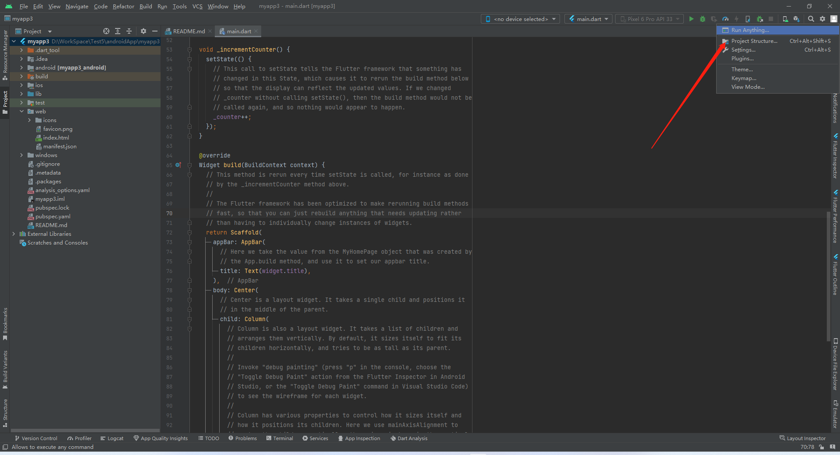This screenshot has height=455, width=840.
Task: Switch to the README.md editor tab
Action: tap(188, 31)
